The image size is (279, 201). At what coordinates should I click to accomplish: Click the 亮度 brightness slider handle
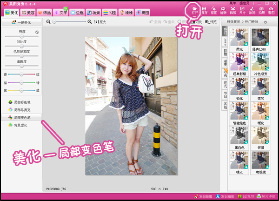[21, 37]
